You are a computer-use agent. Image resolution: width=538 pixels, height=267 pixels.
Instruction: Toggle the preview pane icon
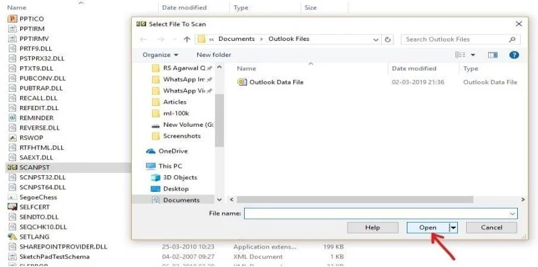tap(493, 55)
